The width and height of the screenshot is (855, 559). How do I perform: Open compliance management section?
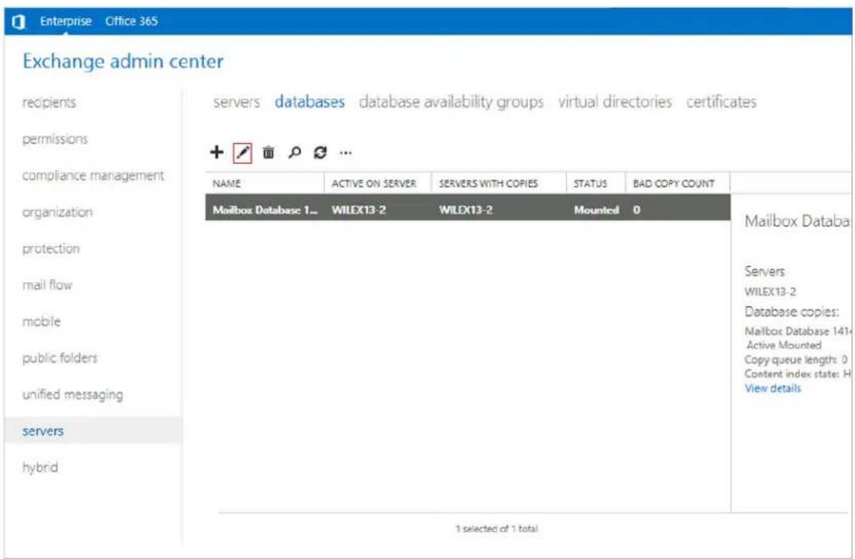[94, 176]
